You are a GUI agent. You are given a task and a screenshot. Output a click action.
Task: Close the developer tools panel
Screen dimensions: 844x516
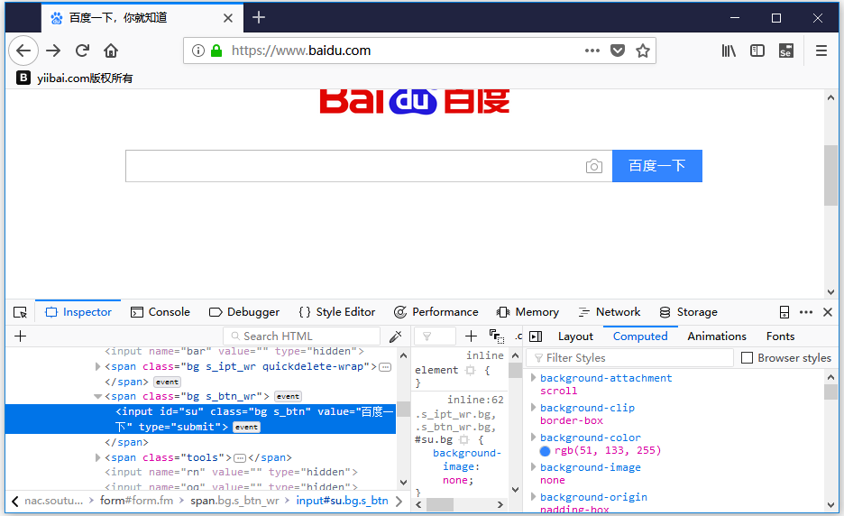[x=828, y=312]
